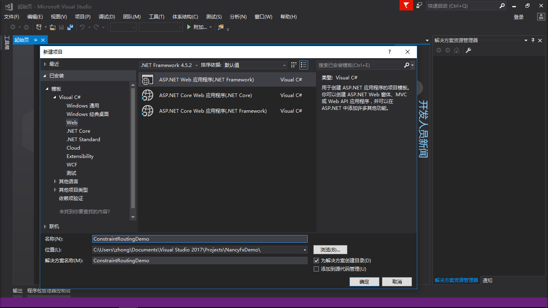Click the Undo toolbar icon

[x=82, y=27]
